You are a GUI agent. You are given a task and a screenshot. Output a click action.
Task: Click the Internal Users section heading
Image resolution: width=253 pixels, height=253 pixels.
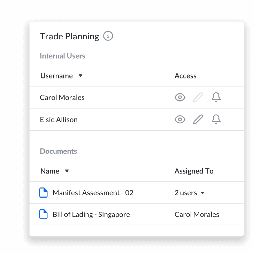[x=62, y=56]
